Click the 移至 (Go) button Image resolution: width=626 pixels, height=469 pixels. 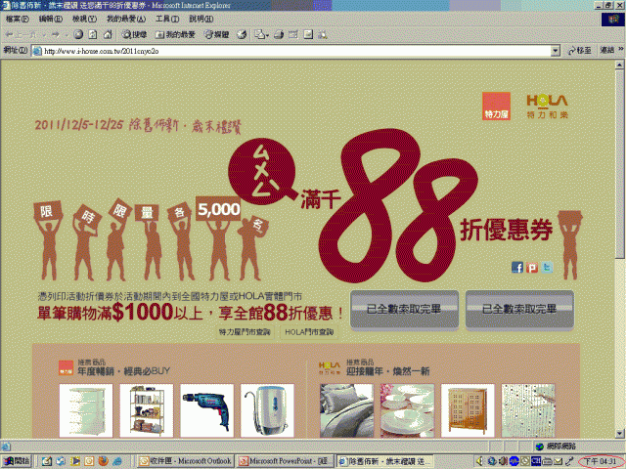point(579,51)
